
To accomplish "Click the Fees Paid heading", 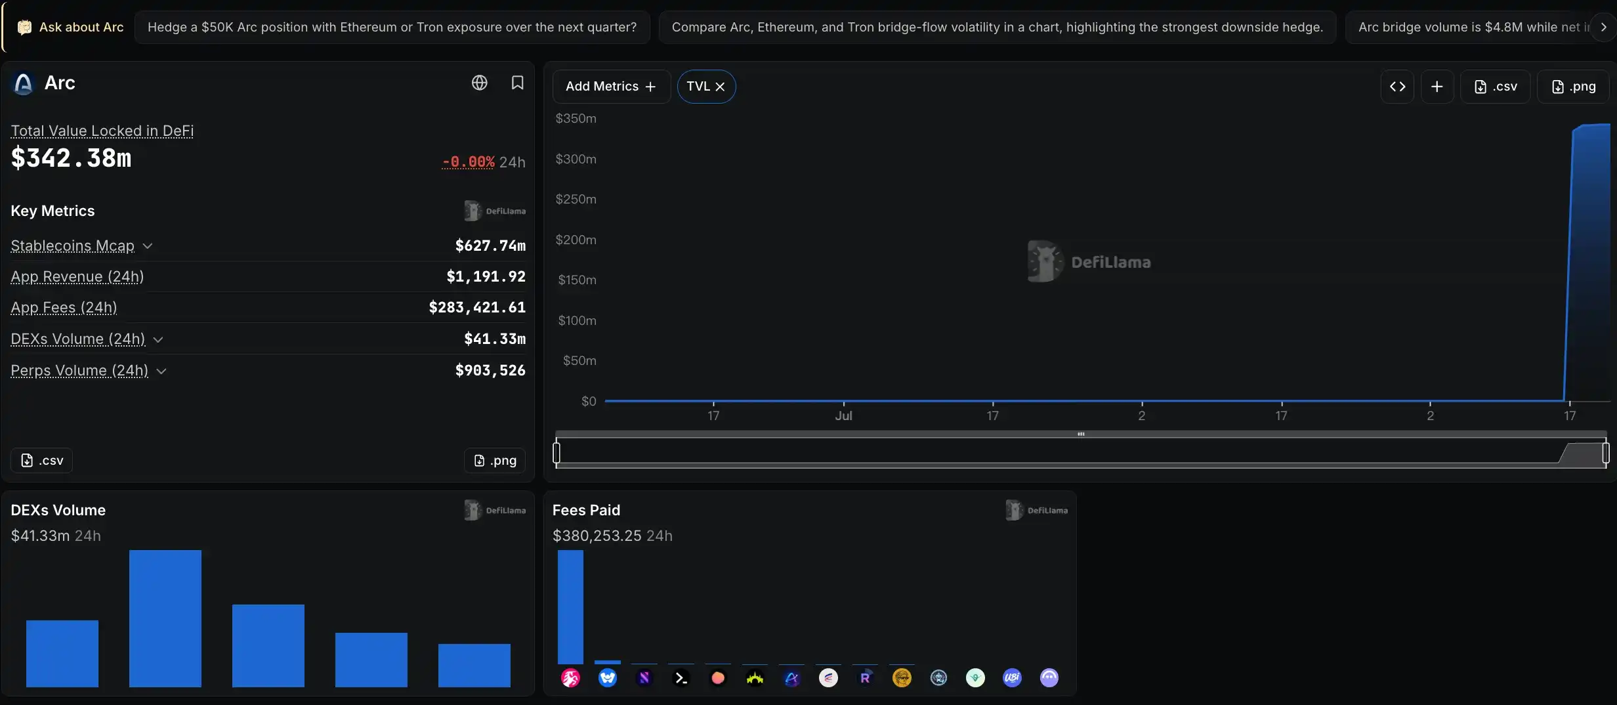I will click(x=586, y=510).
